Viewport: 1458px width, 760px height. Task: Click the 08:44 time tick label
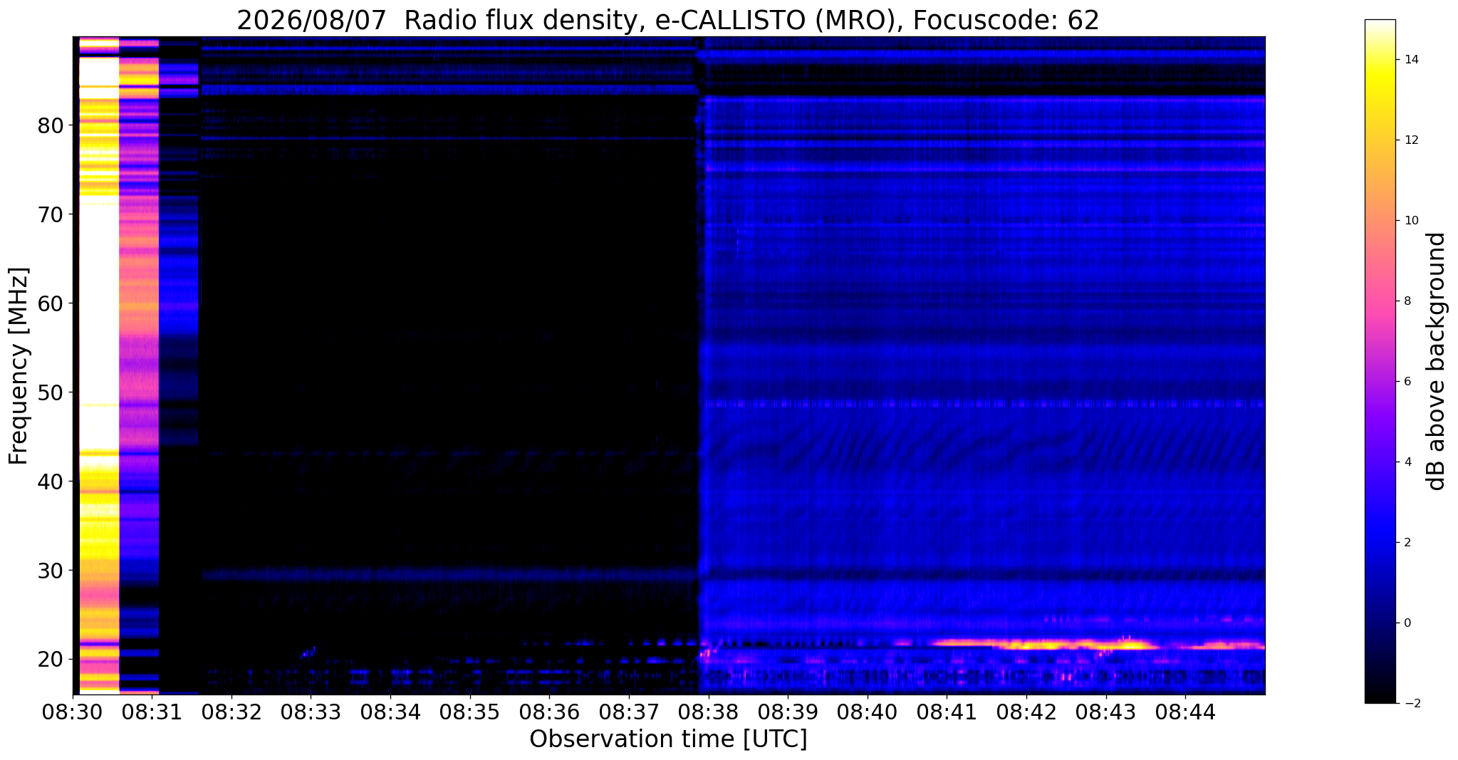(x=1185, y=712)
